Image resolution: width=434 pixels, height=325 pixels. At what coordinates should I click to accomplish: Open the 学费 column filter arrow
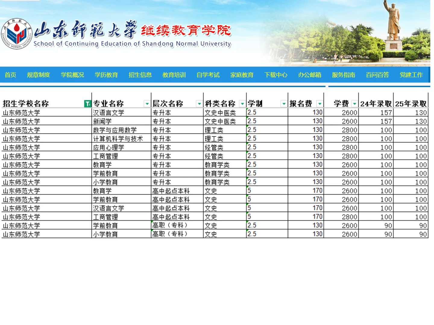[354, 103]
